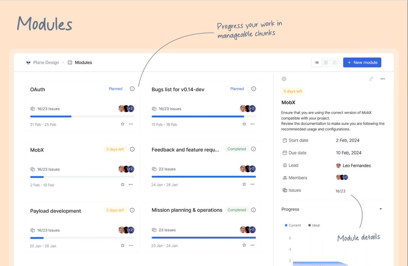Copy the MobX module link via paperclip icon

click(x=371, y=79)
